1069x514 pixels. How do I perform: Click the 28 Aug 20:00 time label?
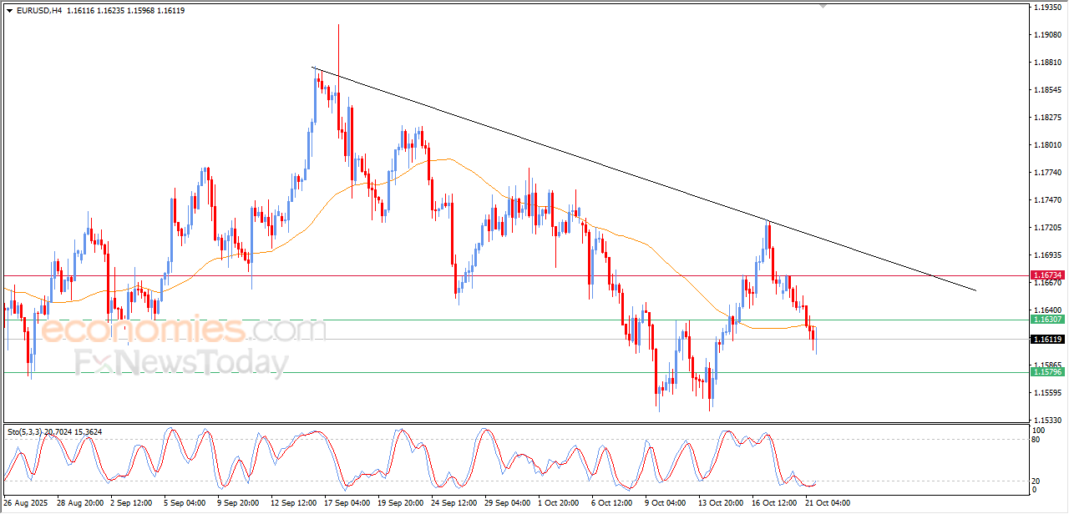coord(81,504)
